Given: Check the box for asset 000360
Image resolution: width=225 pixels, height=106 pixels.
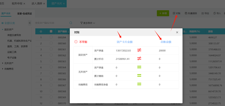Looking at the screenshot, I should click(51, 43).
